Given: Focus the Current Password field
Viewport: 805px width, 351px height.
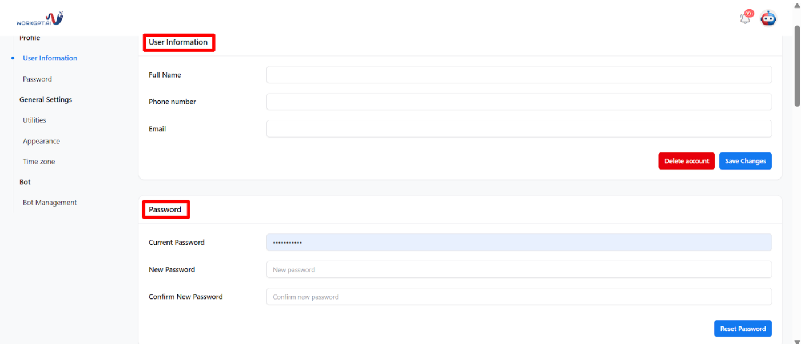Looking at the screenshot, I should pyautogui.click(x=519, y=243).
